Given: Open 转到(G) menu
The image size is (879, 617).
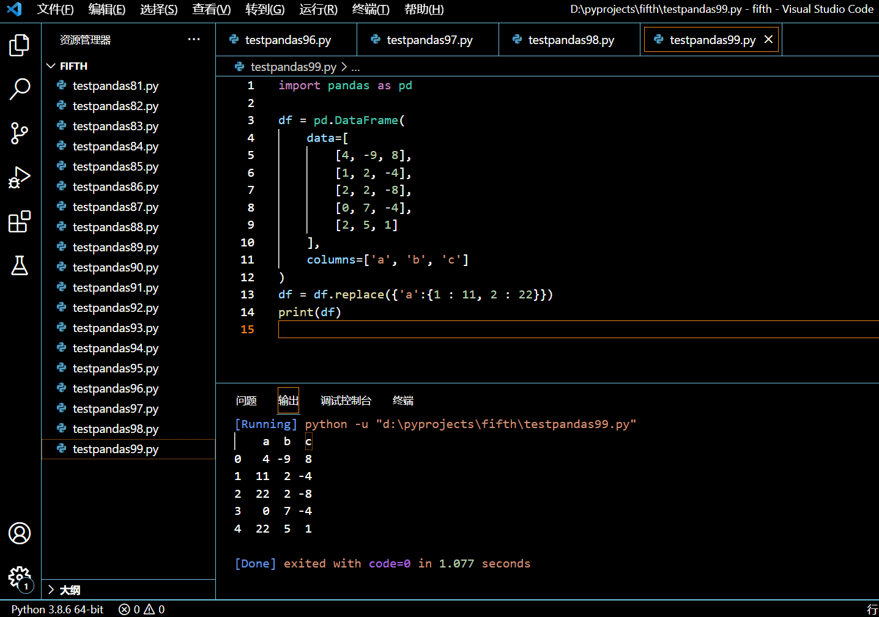Looking at the screenshot, I should coord(265,9).
